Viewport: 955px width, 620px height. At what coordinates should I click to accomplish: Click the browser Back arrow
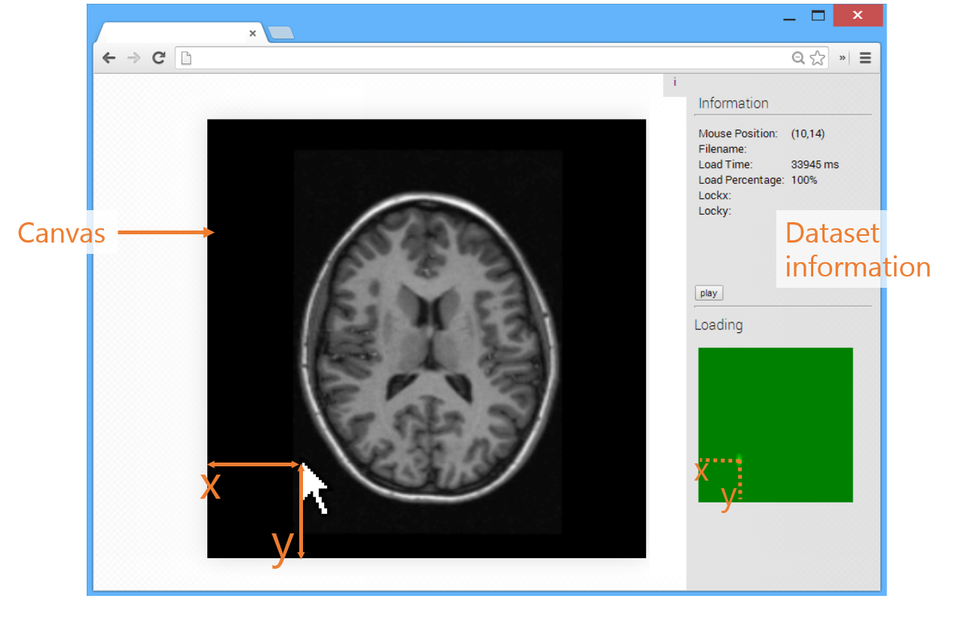pos(109,58)
